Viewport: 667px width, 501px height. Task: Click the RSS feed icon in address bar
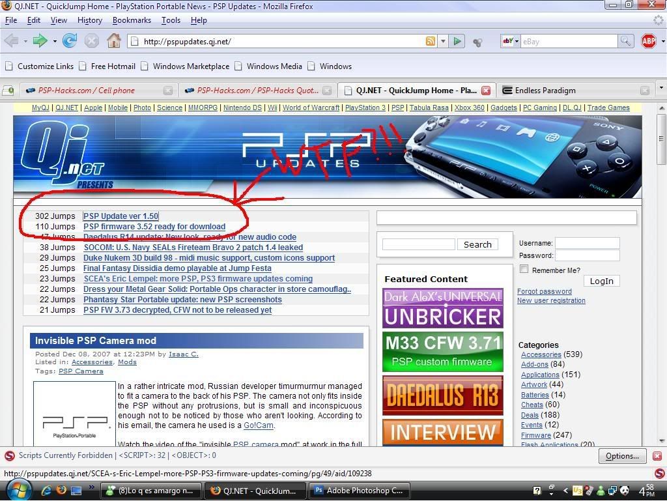click(x=431, y=41)
